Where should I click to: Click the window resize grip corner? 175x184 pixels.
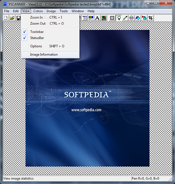point(170,179)
